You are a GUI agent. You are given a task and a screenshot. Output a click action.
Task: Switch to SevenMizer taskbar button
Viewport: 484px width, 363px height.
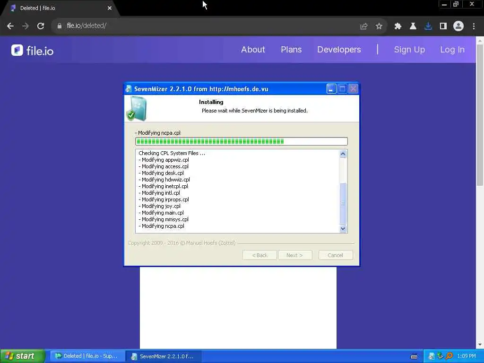point(163,356)
